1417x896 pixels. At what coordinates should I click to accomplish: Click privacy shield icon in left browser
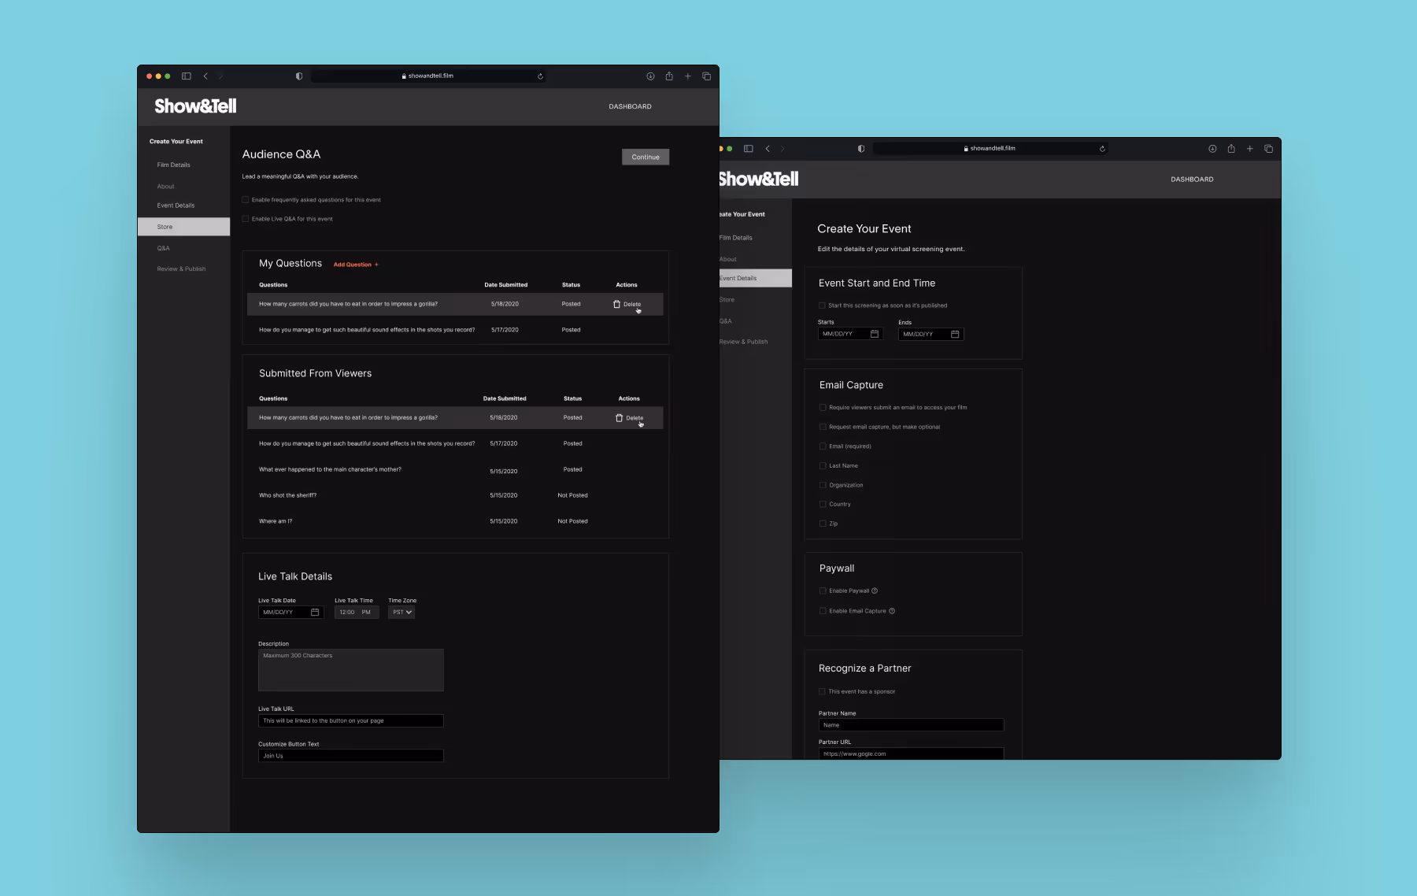pyautogui.click(x=299, y=76)
